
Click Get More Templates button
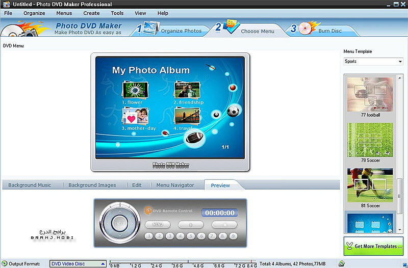(x=373, y=246)
